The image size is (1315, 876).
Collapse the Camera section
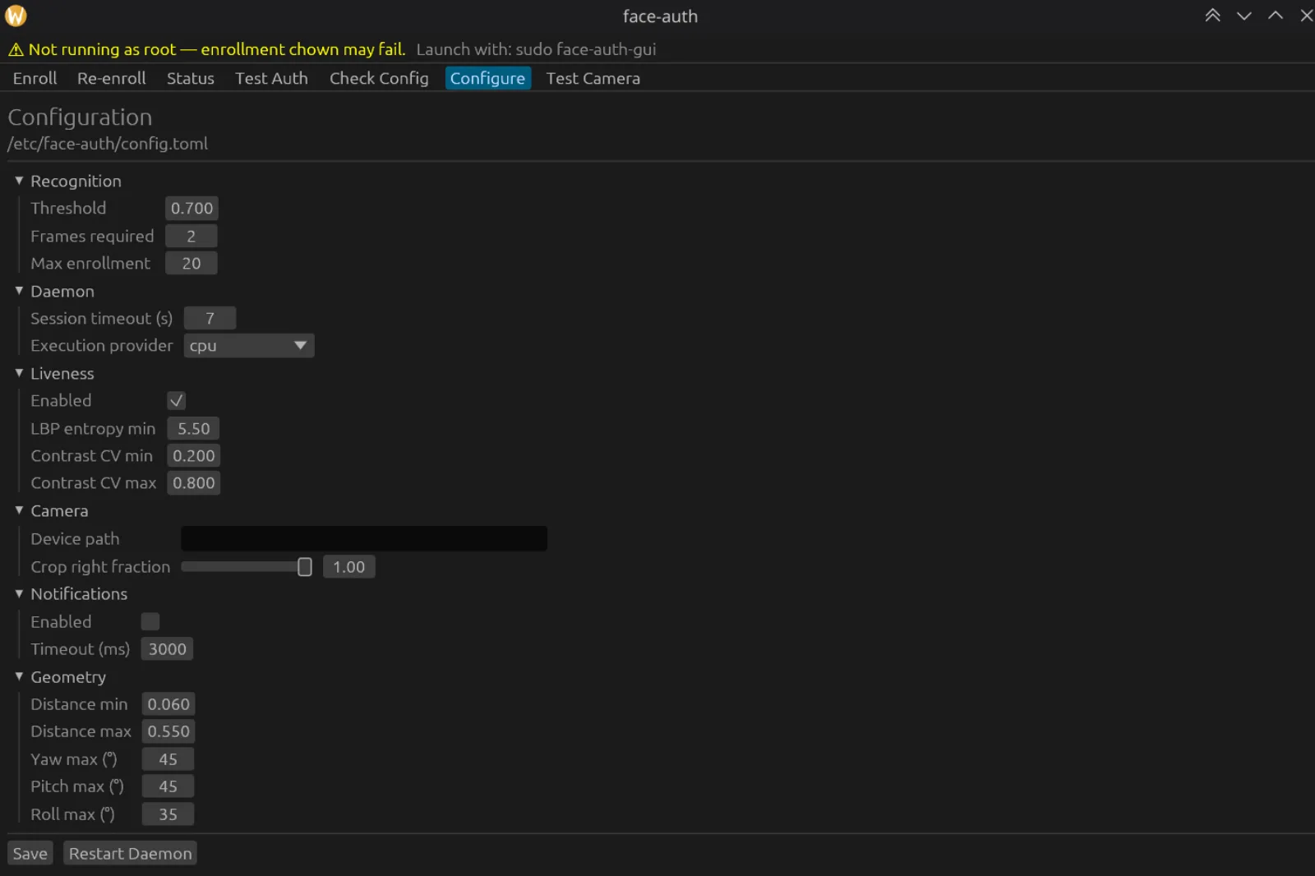[x=19, y=510]
